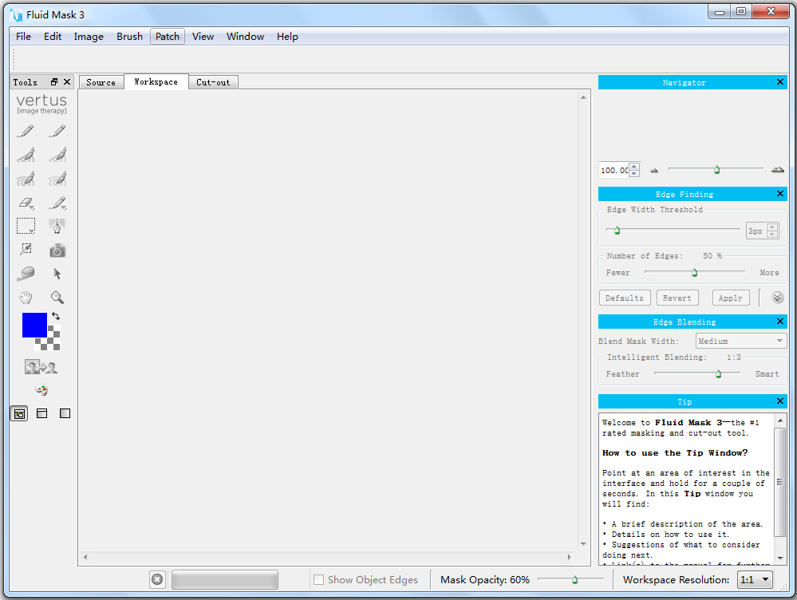Select the patch tape tool
The width and height of the screenshot is (797, 600).
(26, 274)
